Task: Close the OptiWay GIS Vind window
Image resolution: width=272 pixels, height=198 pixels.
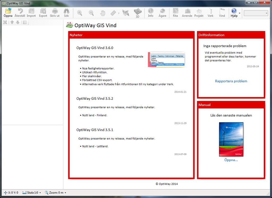Action: pyautogui.click(x=264, y=2)
